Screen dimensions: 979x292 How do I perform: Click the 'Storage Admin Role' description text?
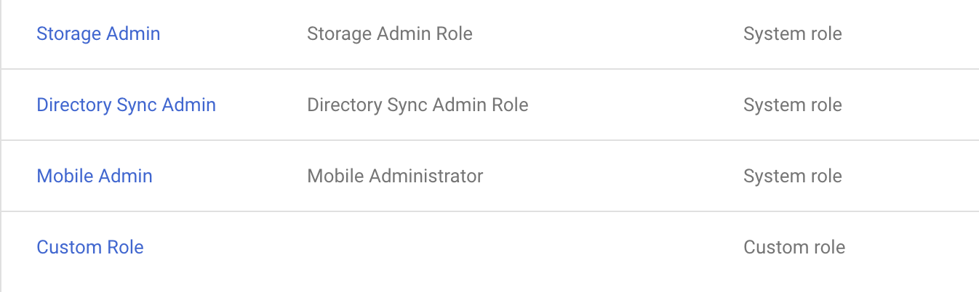point(390,33)
